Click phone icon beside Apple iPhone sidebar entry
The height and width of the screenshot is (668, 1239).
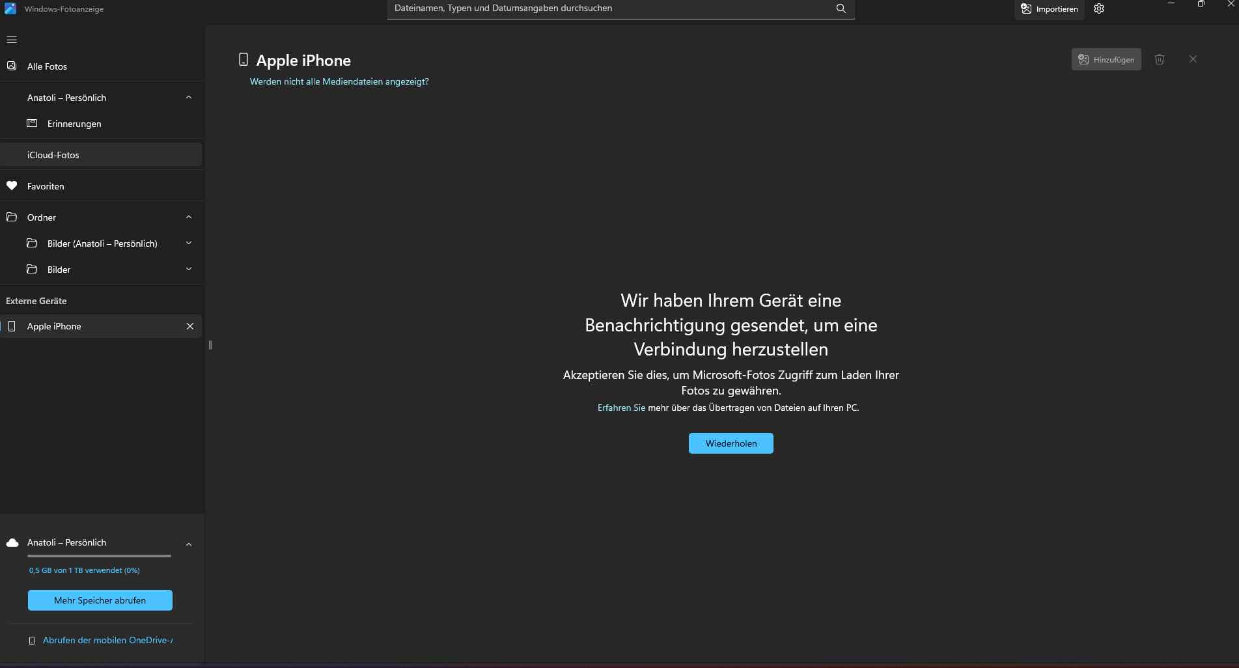[12, 326]
